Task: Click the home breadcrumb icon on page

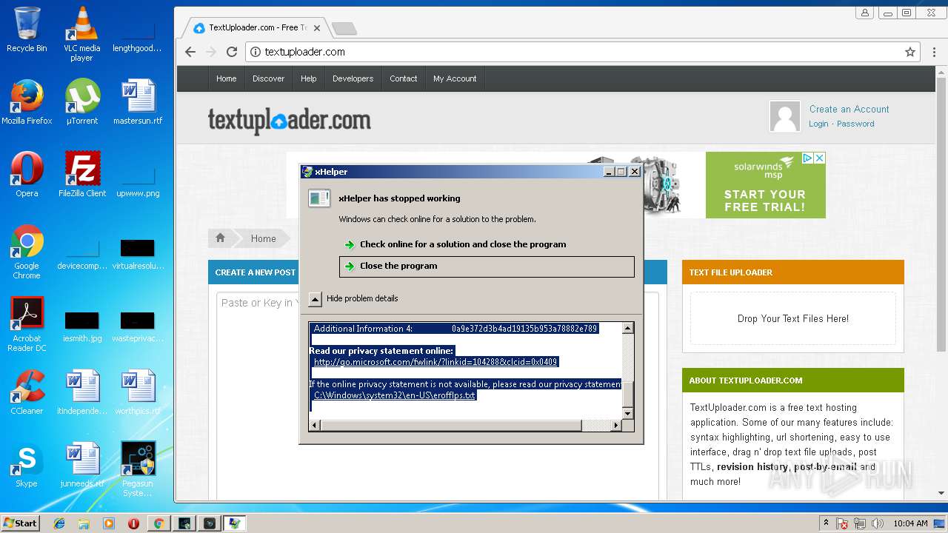Action: click(220, 238)
